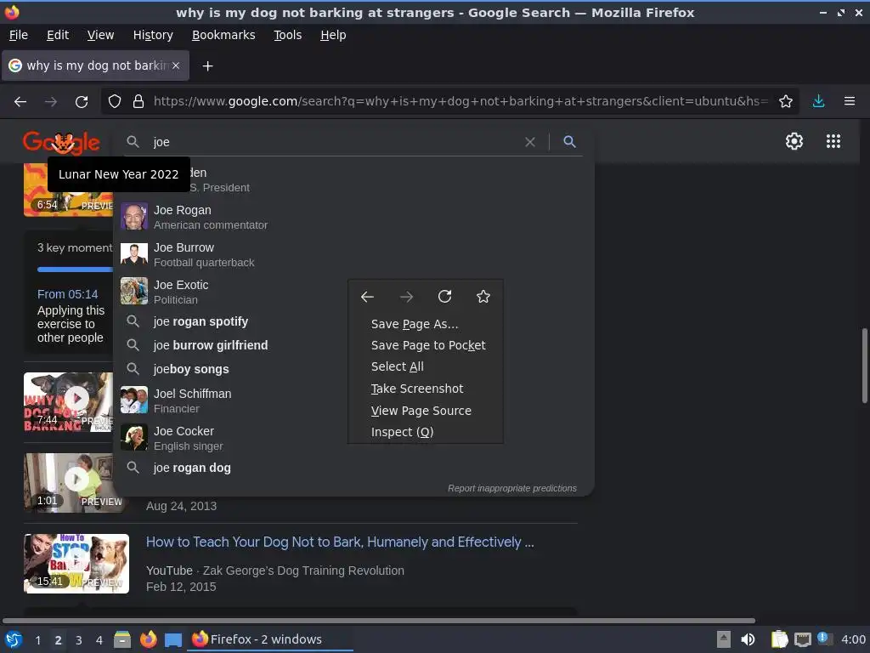This screenshot has width=870, height=653.
Task: Go back using the toolbar back arrow
Action: point(20,102)
